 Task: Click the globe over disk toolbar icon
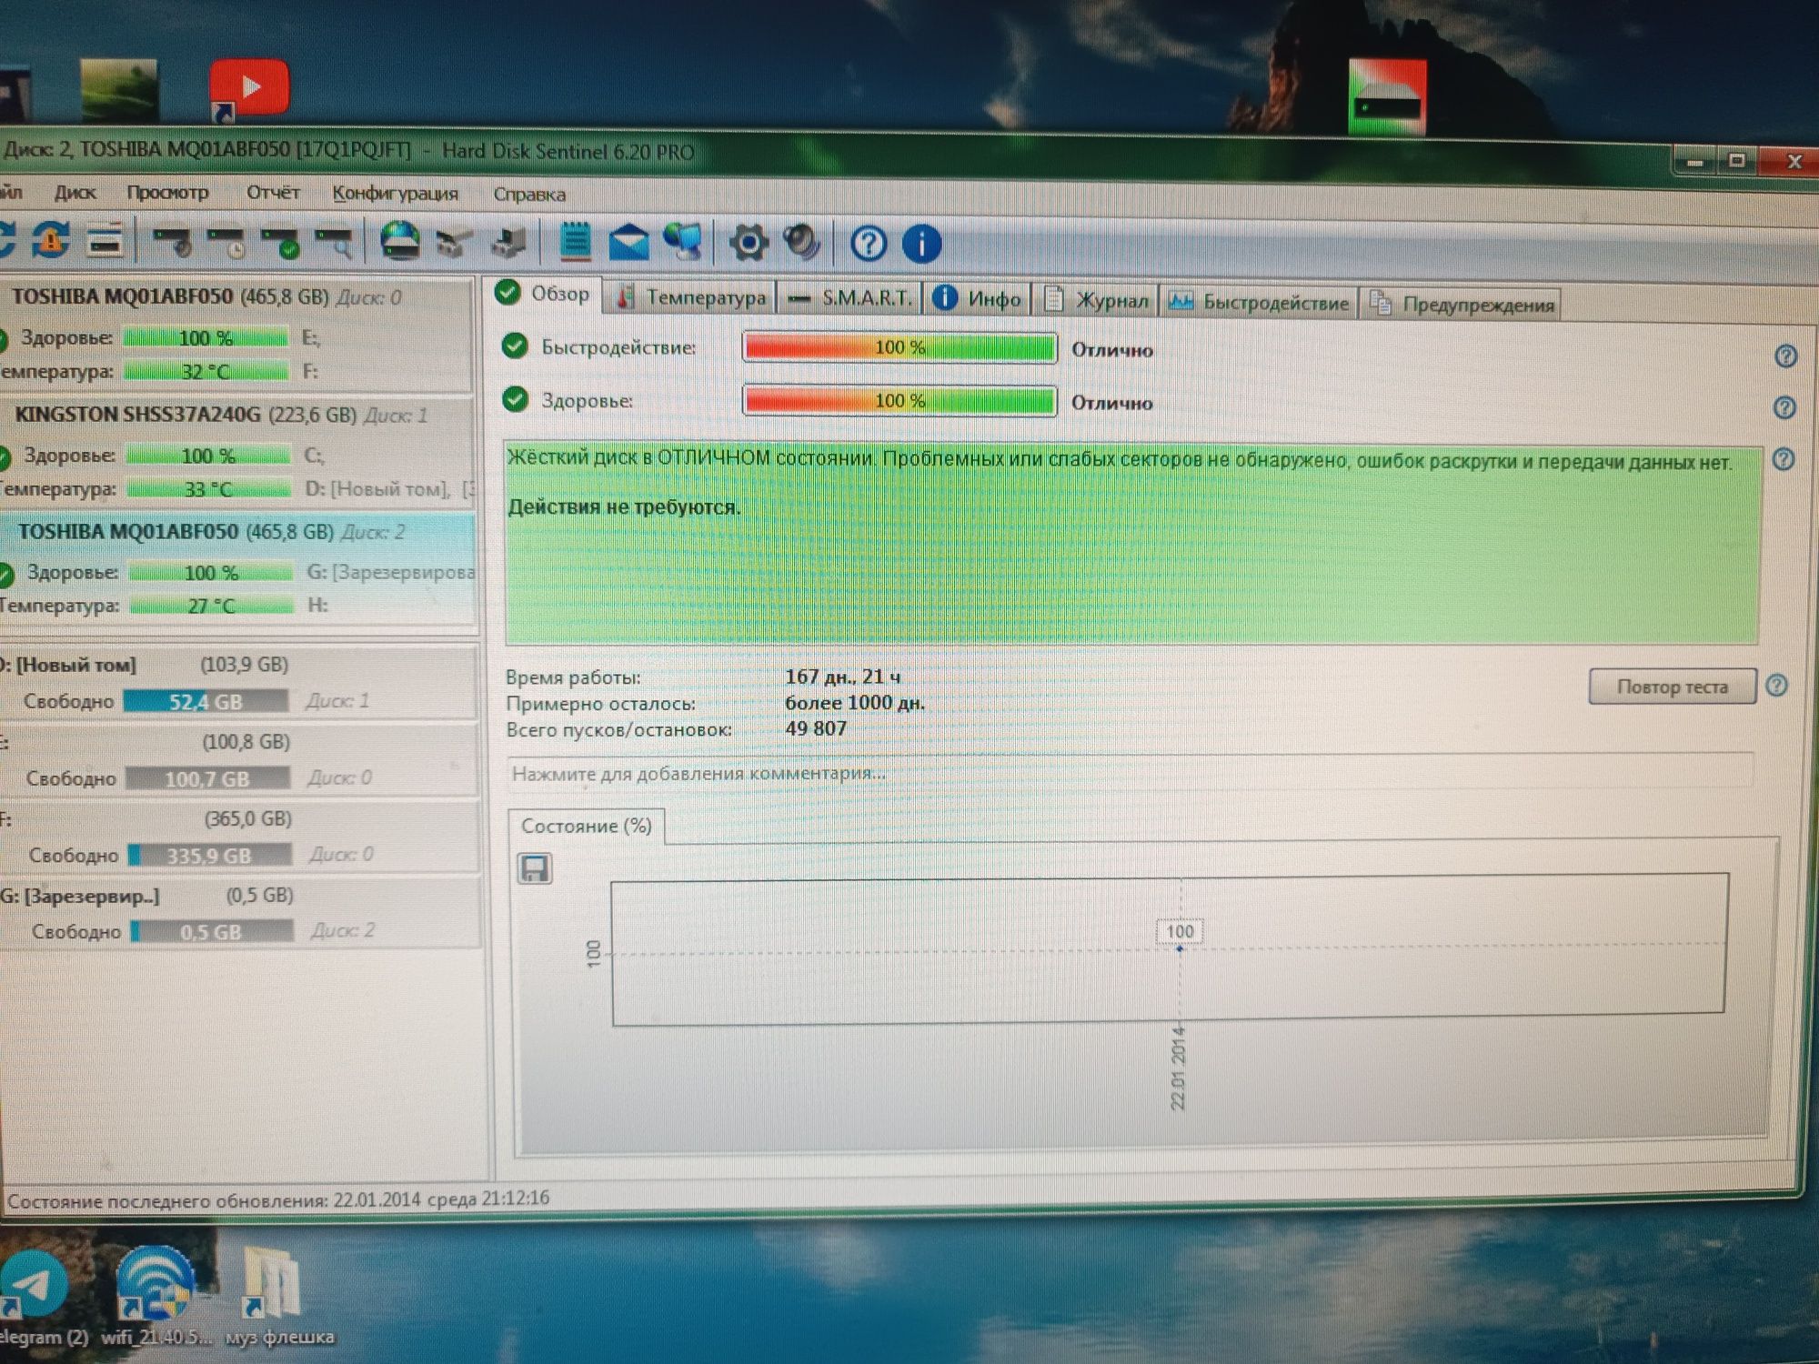[x=399, y=242]
